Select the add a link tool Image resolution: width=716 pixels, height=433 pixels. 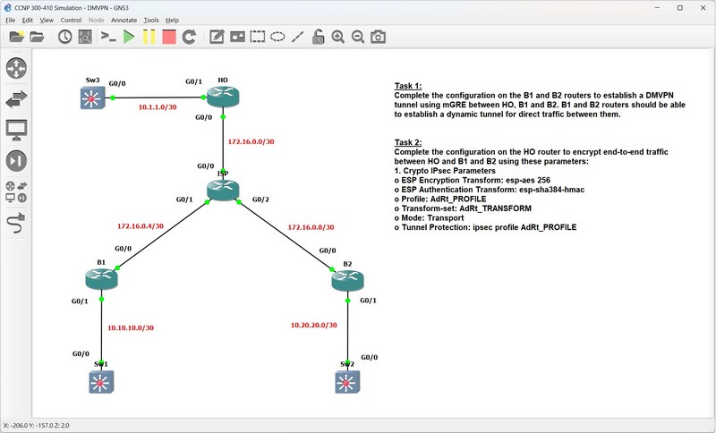click(x=16, y=223)
